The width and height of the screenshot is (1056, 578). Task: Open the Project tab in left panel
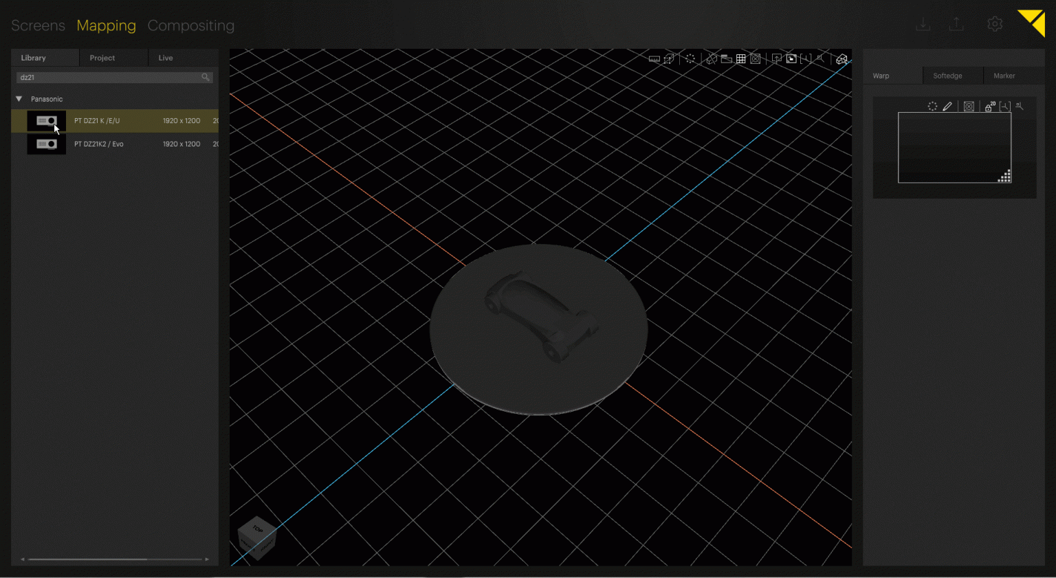tap(102, 58)
